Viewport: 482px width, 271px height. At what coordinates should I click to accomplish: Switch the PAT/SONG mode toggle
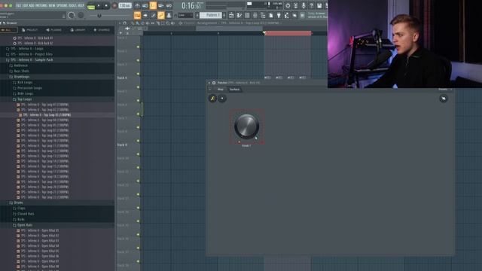pyautogui.click(x=91, y=6)
